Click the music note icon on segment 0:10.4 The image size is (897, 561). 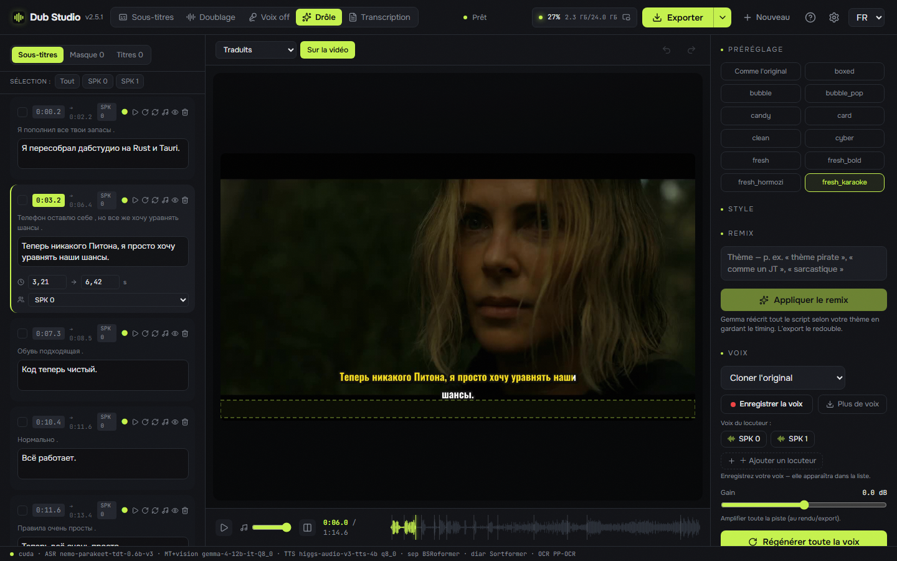click(165, 422)
